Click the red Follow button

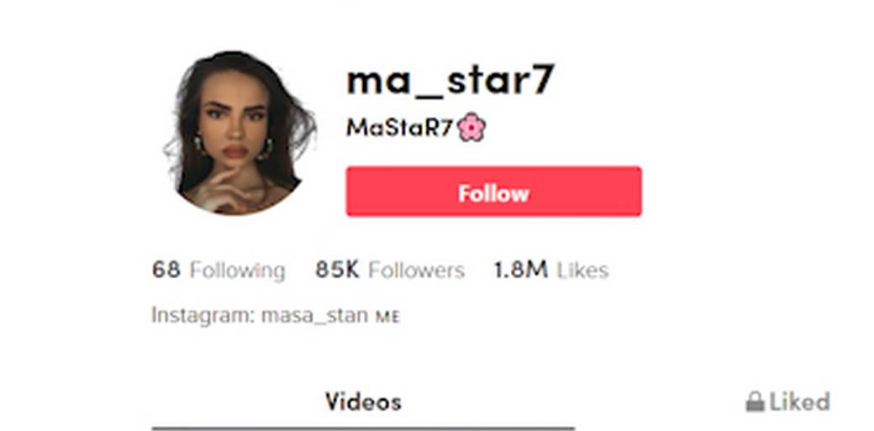pyautogui.click(x=493, y=192)
